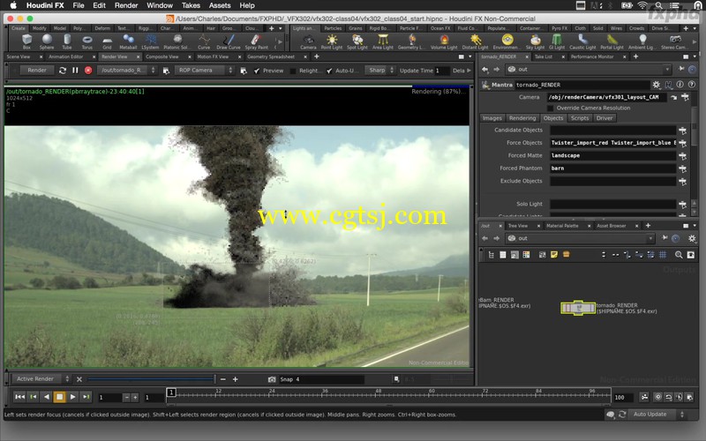
Task: Click frame 48 on the timeline
Action: [x=379, y=394]
